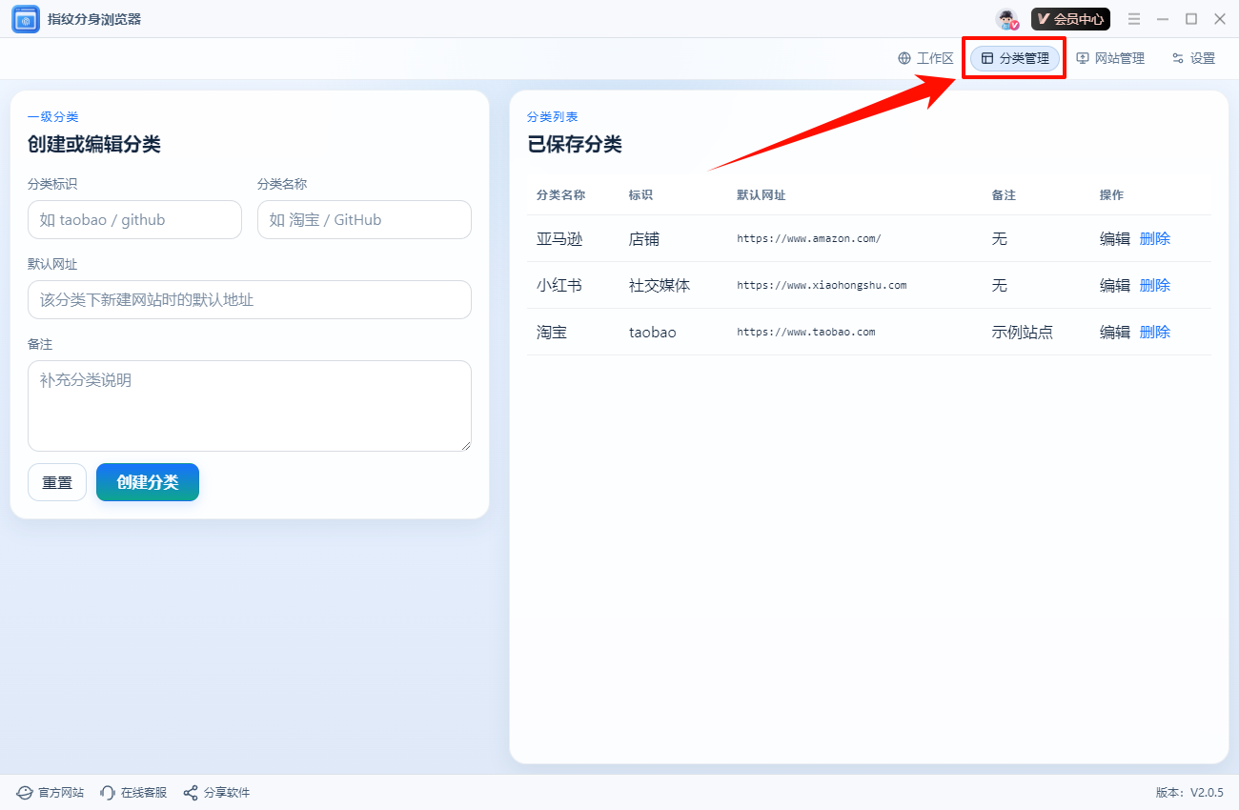Click the 分享软件 share link

tap(216, 793)
